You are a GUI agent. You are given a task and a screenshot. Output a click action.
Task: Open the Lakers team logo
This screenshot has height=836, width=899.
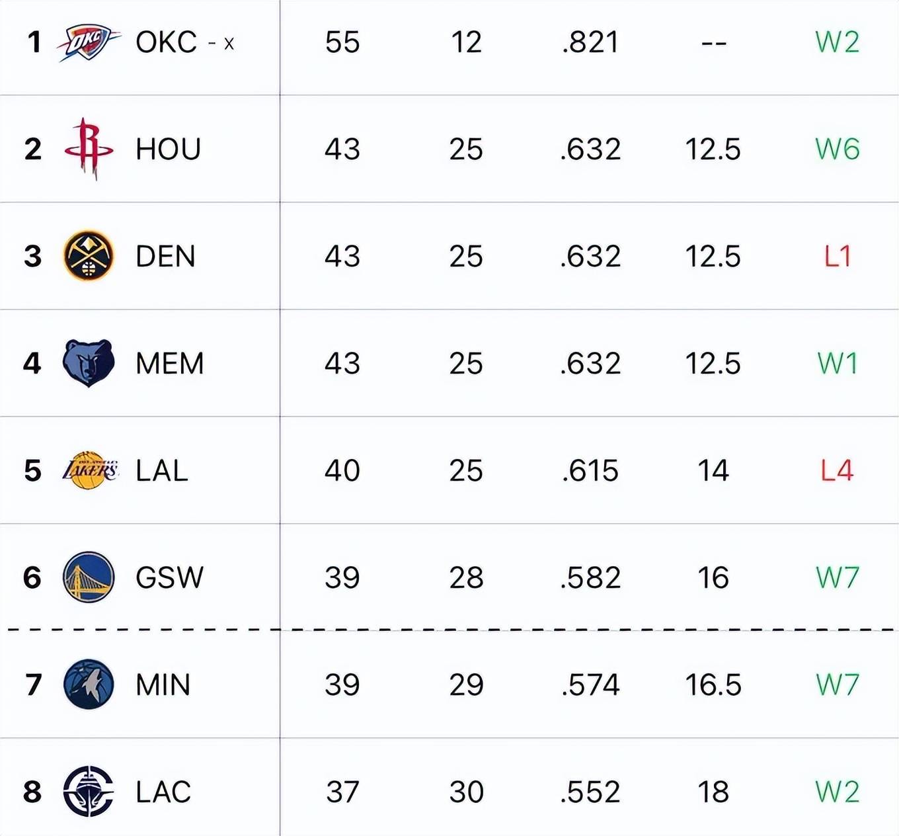(x=90, y=470)
